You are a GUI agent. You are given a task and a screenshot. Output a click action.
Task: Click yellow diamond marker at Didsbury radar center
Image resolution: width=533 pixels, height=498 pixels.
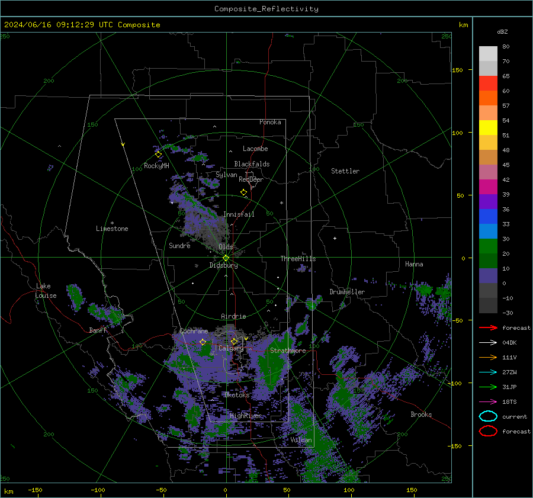pos(226,258)
